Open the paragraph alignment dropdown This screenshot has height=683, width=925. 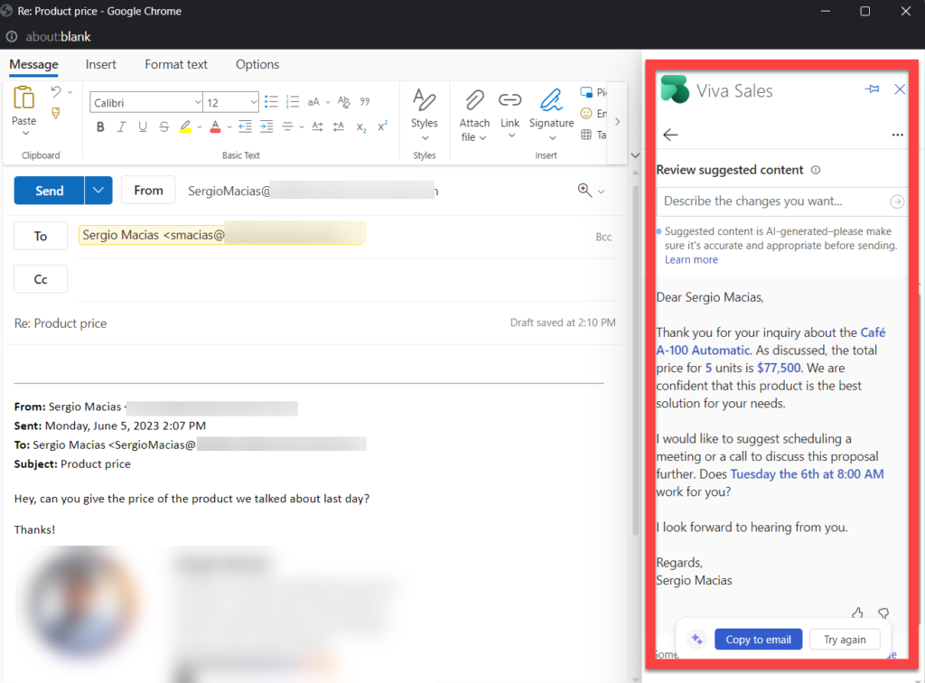pos(302,126)
